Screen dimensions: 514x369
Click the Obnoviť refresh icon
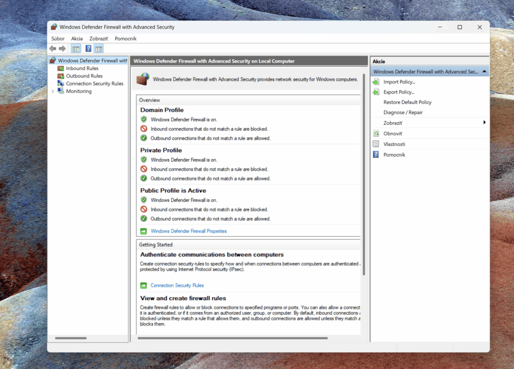coord(376,134)
